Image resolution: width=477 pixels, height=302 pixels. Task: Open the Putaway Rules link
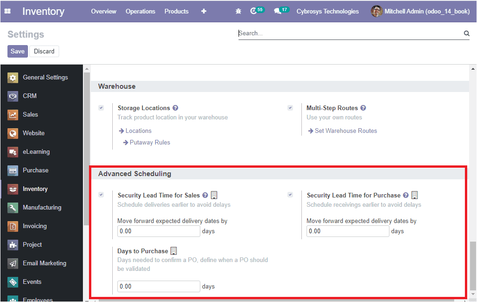[147, 142]
